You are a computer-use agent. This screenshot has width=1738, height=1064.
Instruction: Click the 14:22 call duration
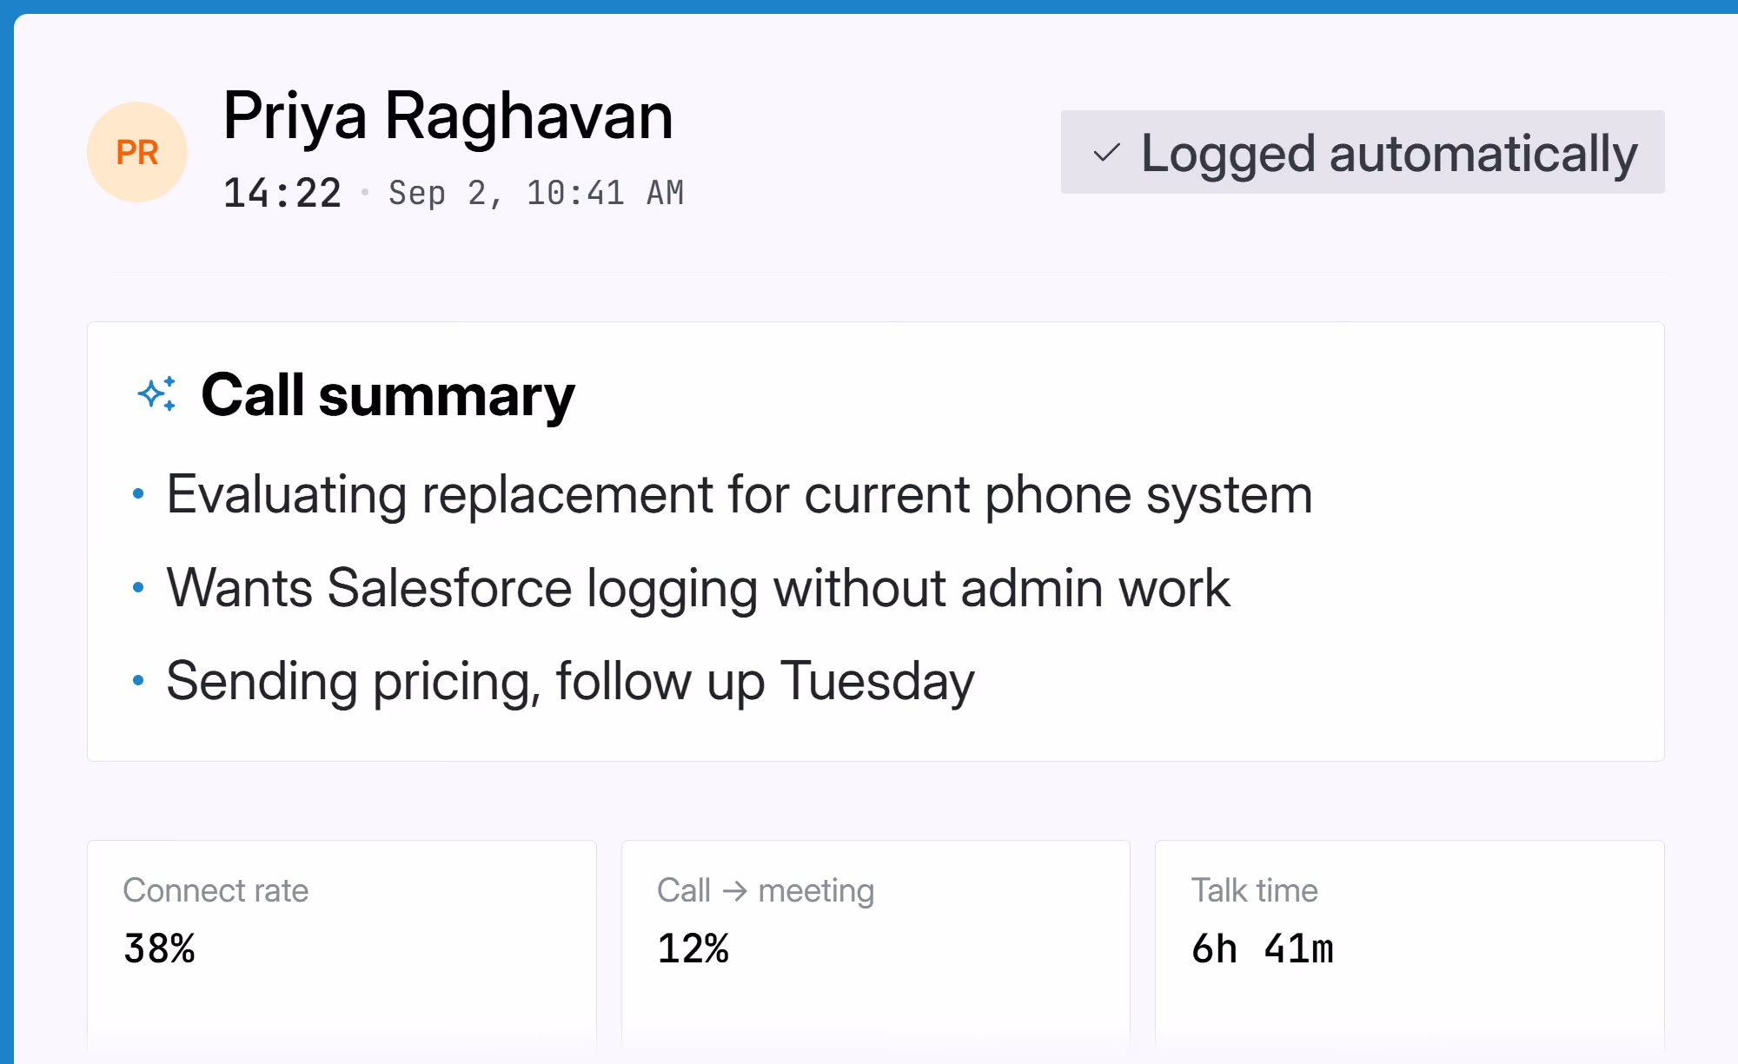[x=282, y=193]
